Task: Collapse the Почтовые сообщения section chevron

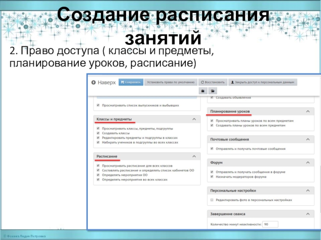Action: 308,139
